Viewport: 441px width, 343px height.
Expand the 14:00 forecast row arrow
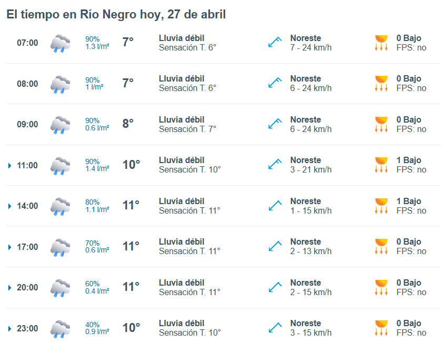point(9,206)
